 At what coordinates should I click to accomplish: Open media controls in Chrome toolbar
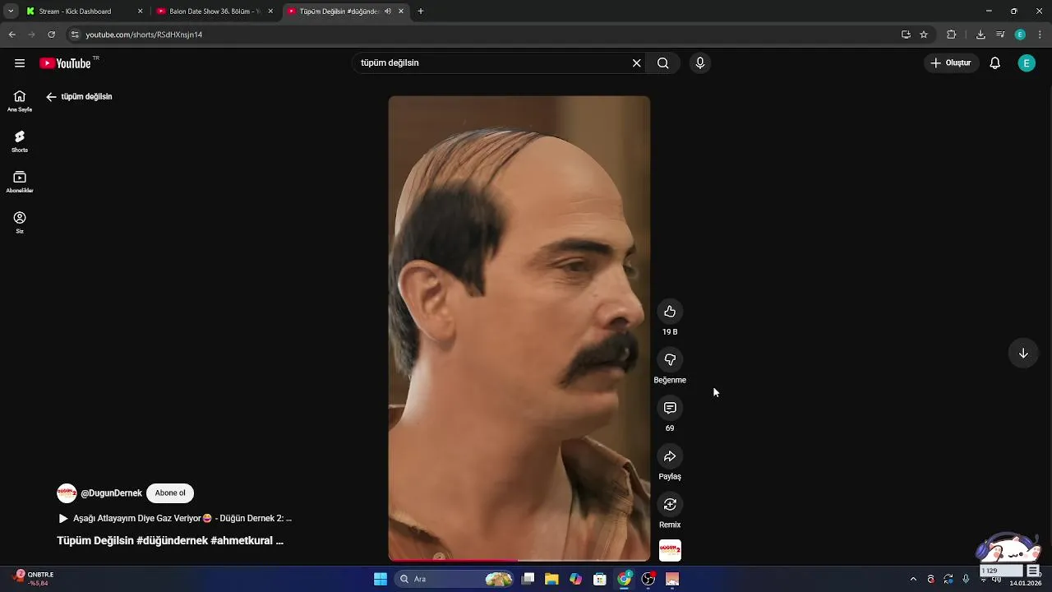(x=1000, y=35)
